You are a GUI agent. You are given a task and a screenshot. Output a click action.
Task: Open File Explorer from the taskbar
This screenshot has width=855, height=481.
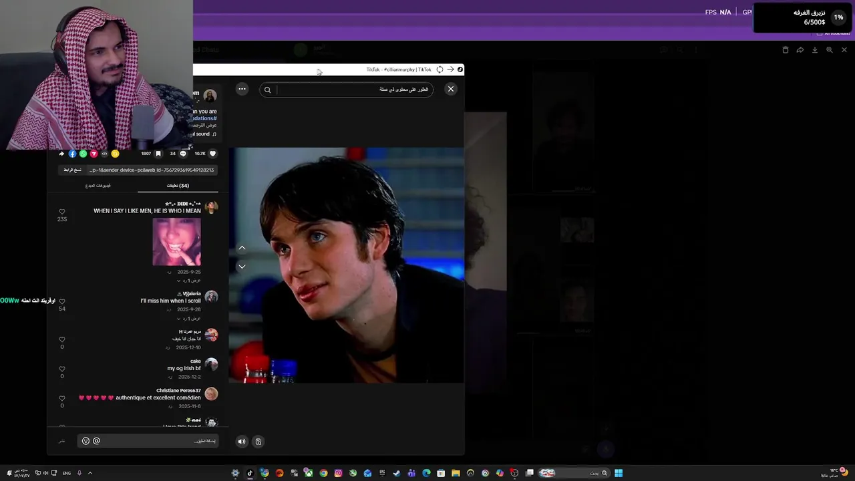(x=456, y=473)
